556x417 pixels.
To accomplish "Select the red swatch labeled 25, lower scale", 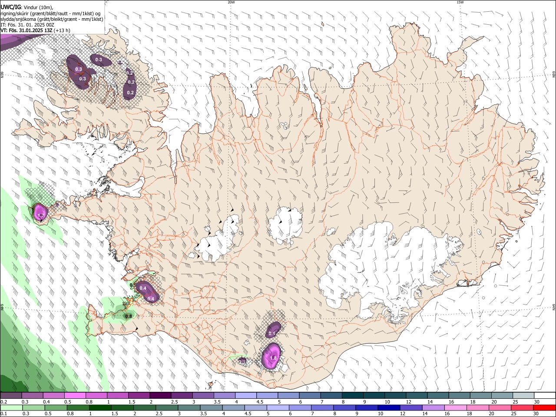I will coord(523,408).
